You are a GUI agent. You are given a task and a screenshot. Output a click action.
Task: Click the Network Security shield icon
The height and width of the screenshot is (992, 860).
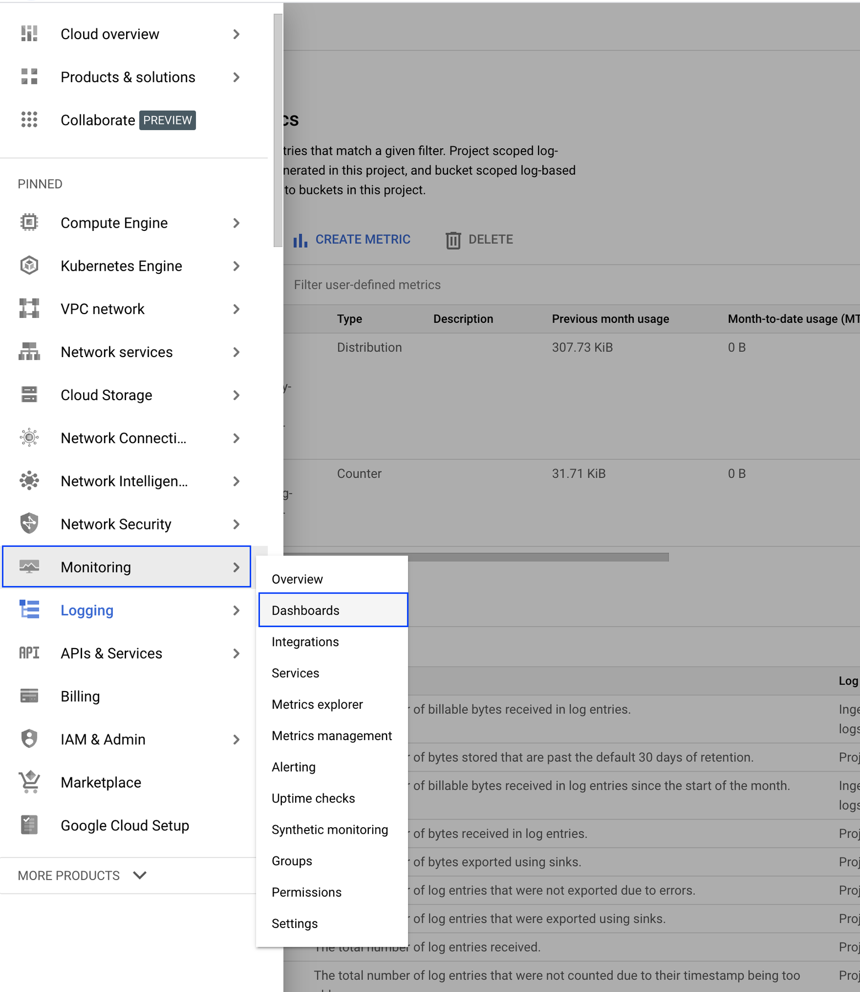tap(29, 523)
